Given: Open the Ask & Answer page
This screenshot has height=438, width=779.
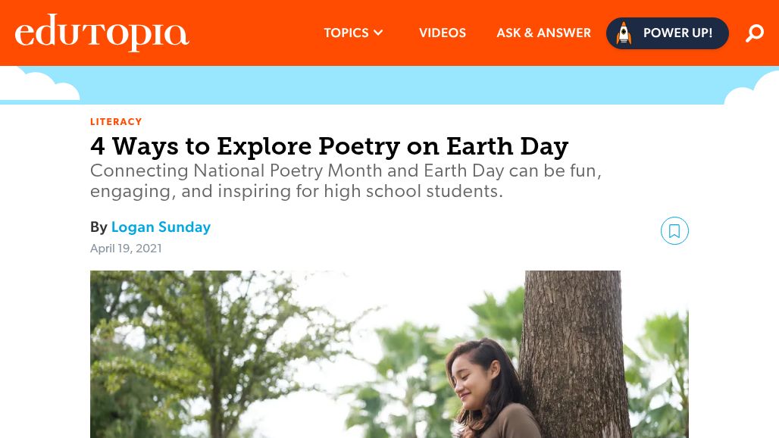Looking at the screenshot, I should (543, 33).
